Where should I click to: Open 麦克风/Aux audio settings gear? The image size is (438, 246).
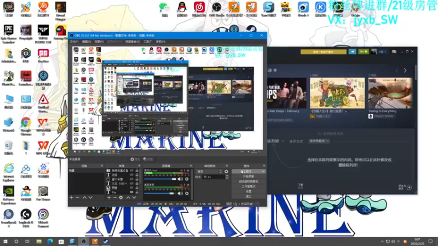(187, 179)
